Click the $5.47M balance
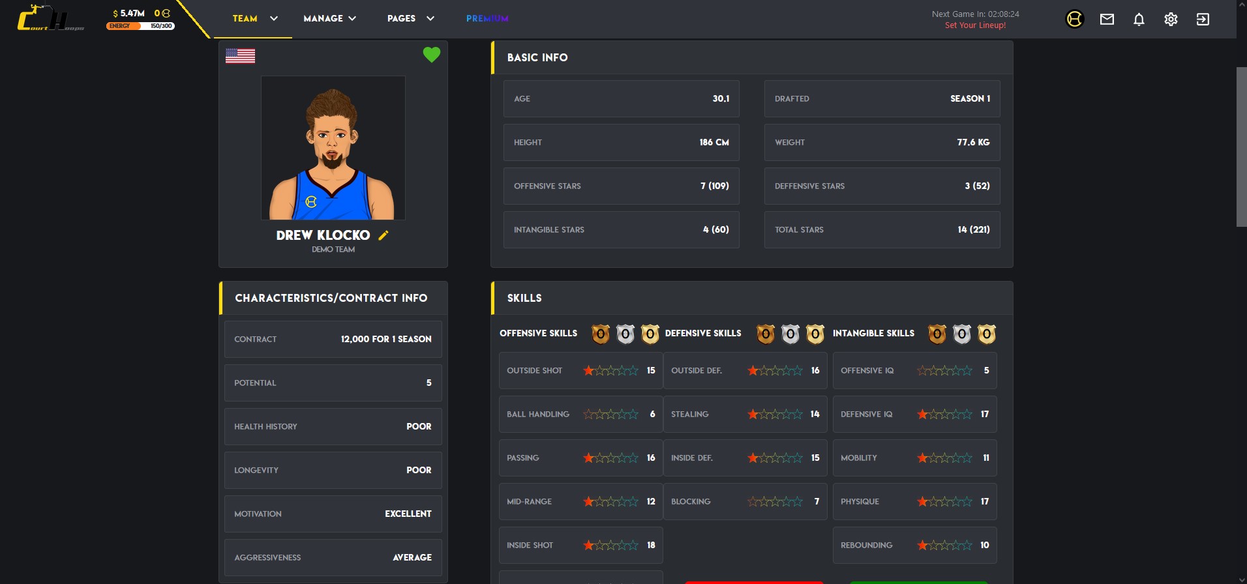 pos(128,13)
